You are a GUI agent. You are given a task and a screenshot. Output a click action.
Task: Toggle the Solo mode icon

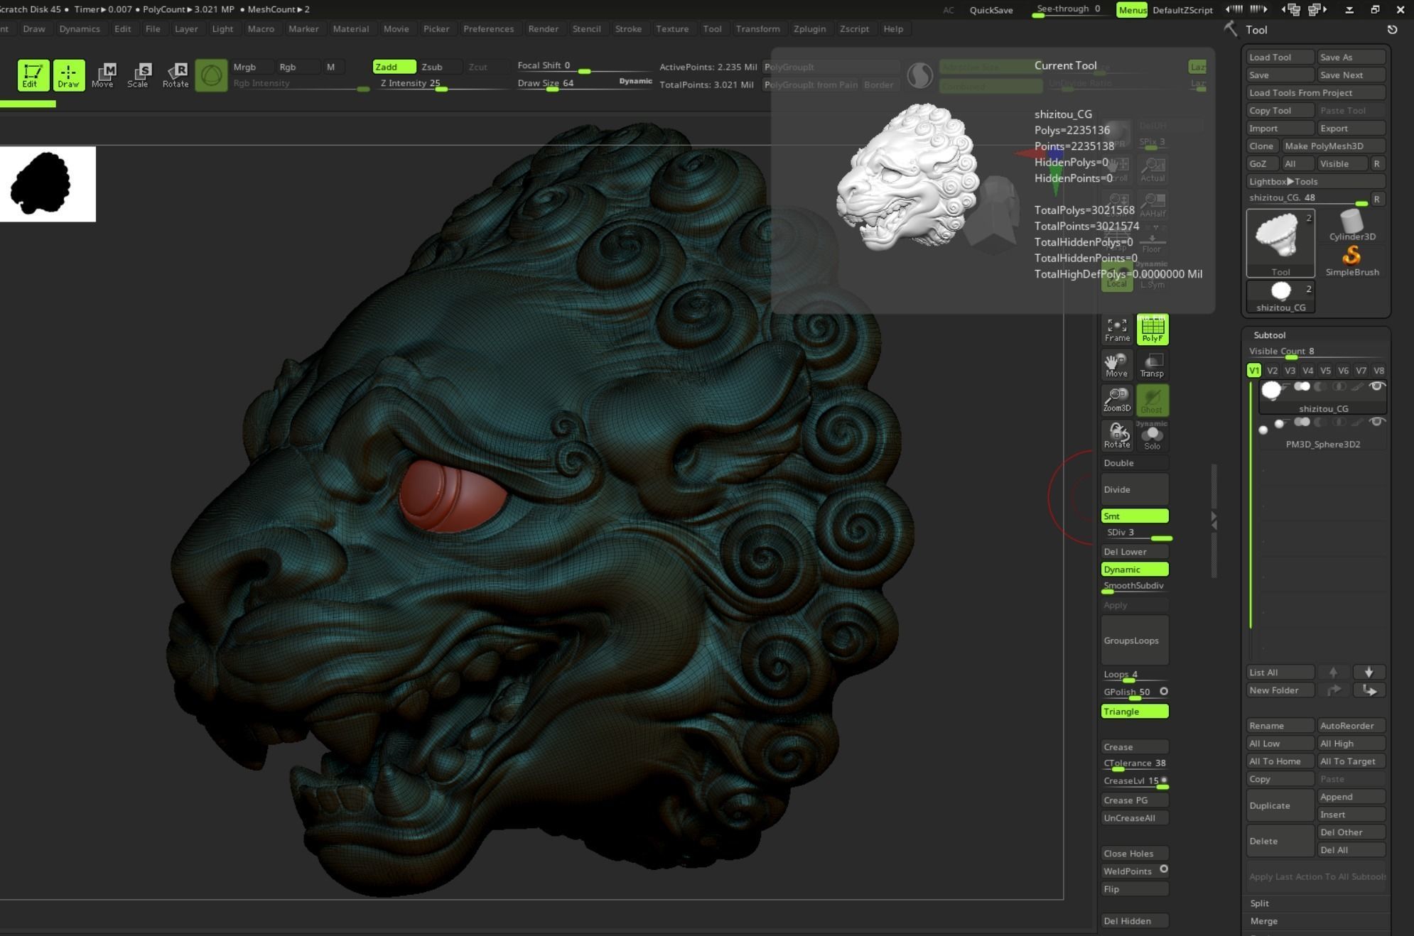(x=1152, y=435)
